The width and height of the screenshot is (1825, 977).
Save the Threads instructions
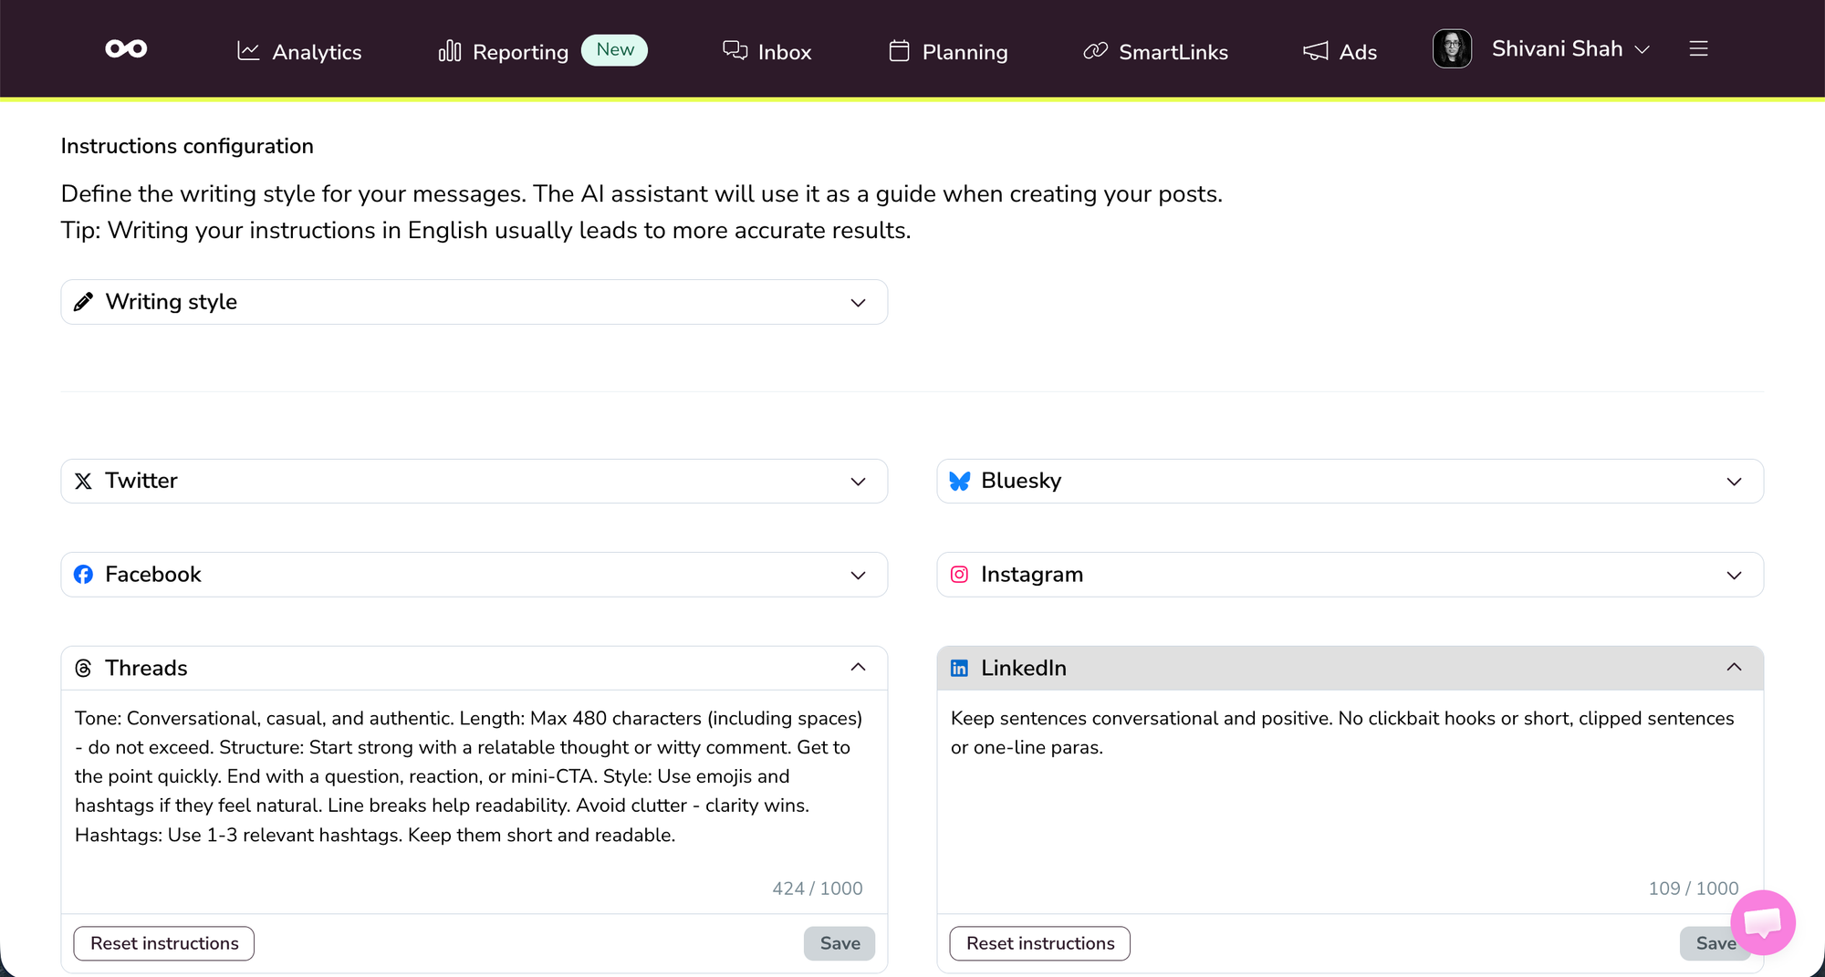pyautogui.click(x=839, y=943)
